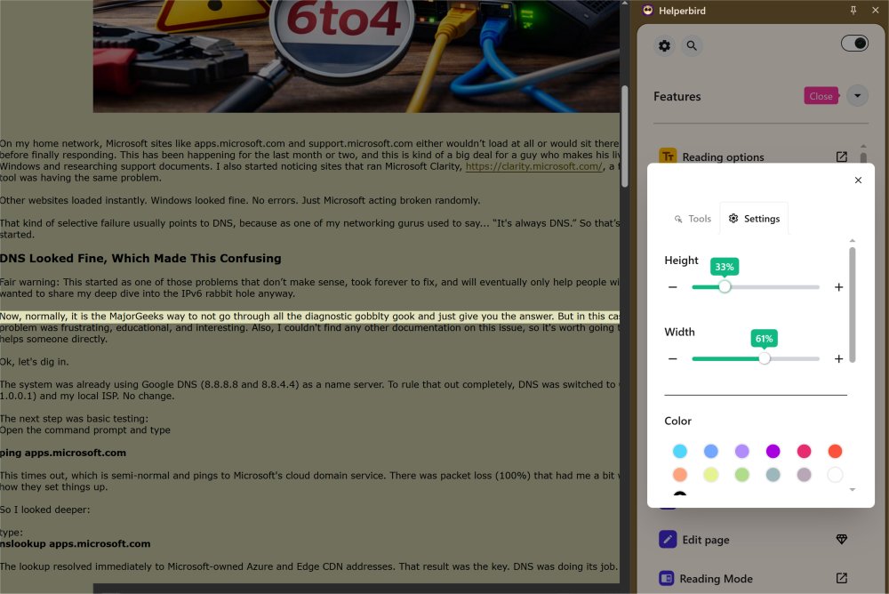
Task: Pick the gray-blue color swatch
Action: [x=773, y=474]
